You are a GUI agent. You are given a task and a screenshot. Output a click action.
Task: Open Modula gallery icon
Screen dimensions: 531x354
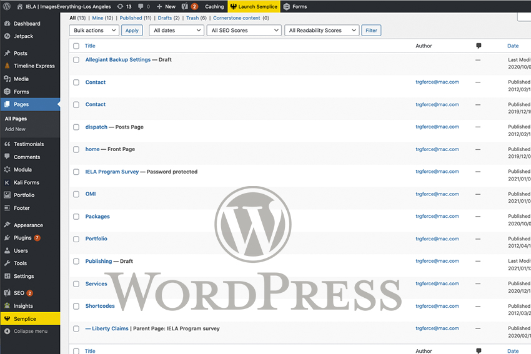click(7, 170)
